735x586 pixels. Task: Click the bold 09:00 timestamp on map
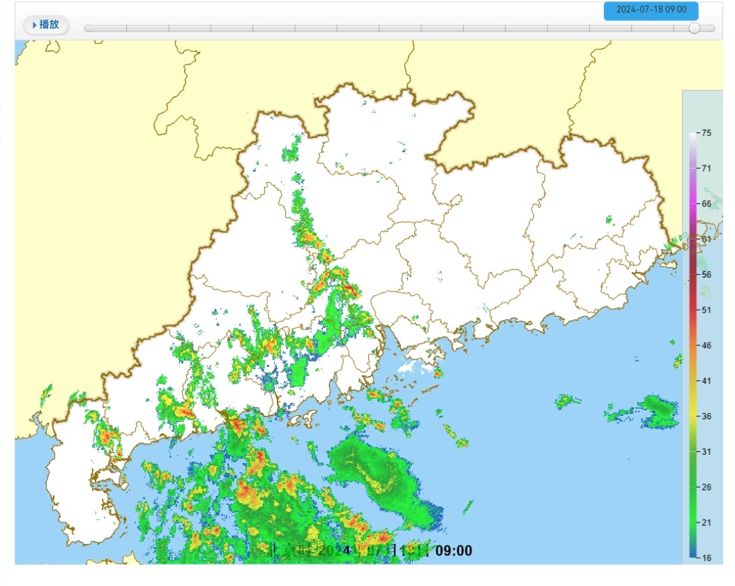(453, 551)
